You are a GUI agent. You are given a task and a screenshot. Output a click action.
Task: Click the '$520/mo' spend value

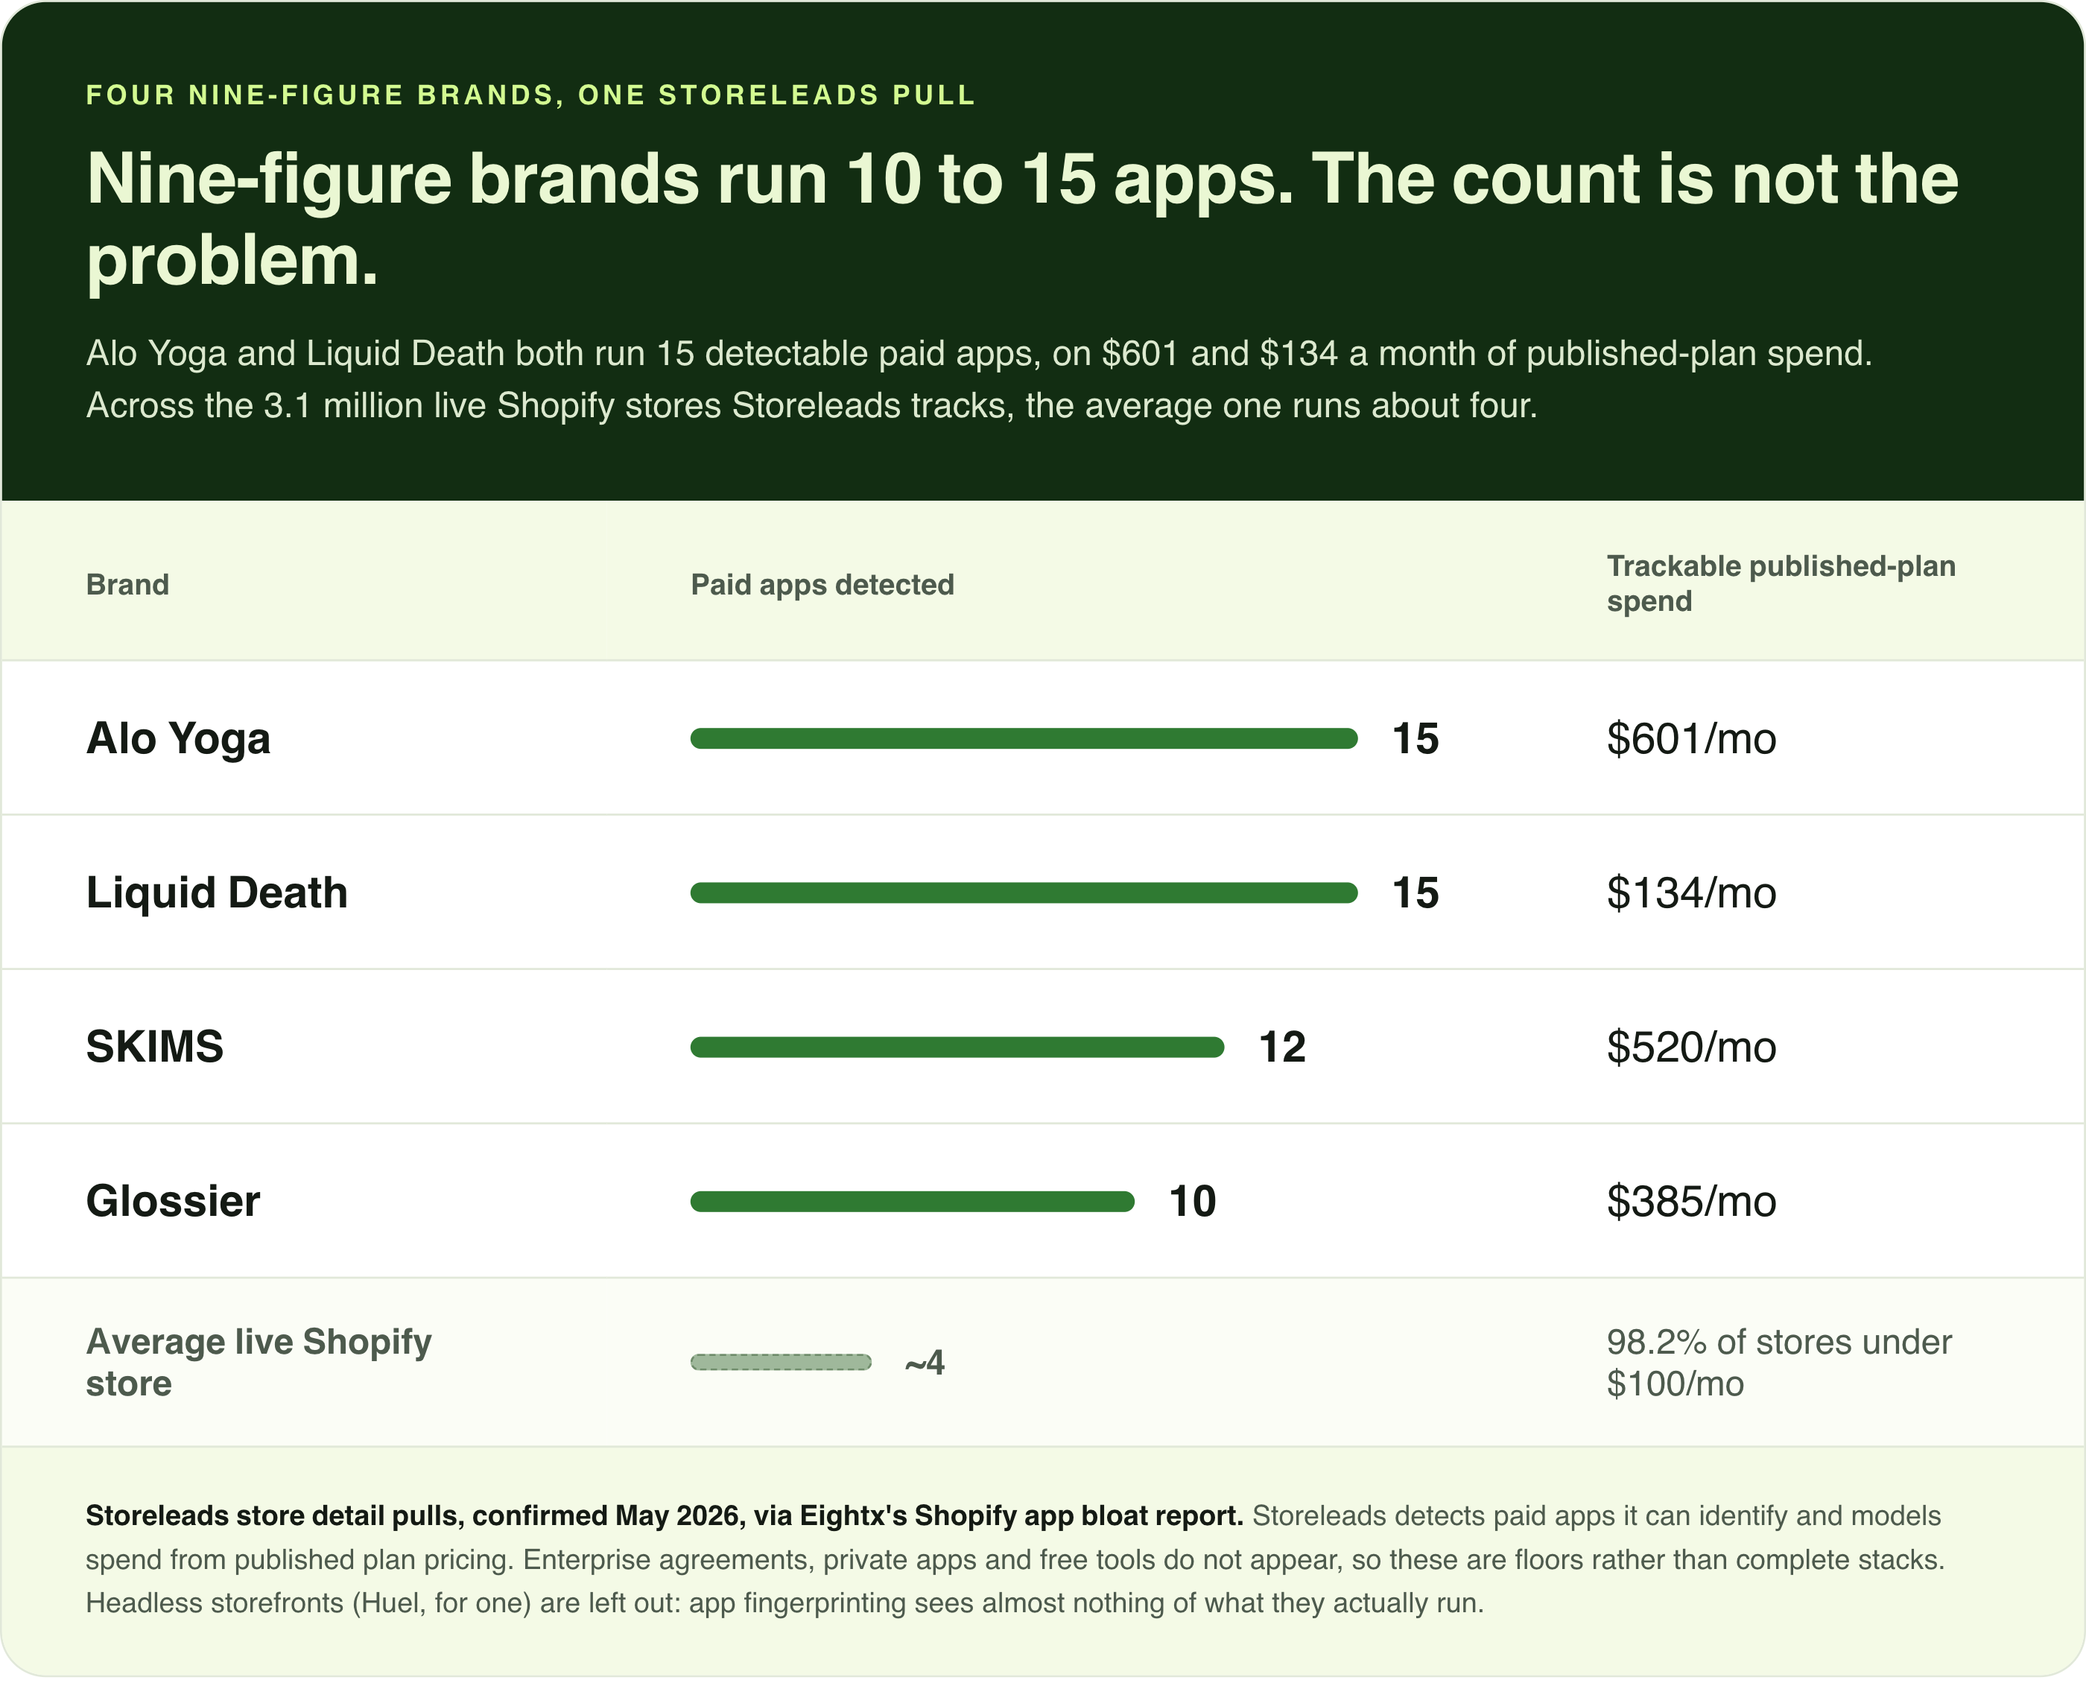tap(1691, 1047)
